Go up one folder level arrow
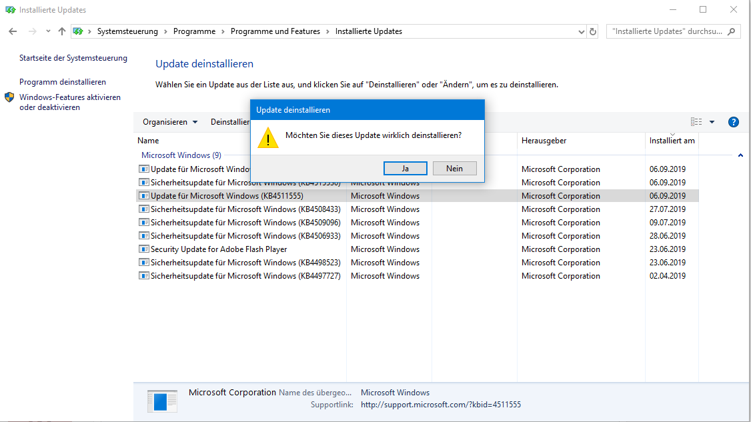Viewport: 751px width, 422px height. pyautogui.click(x=62, y=31)
